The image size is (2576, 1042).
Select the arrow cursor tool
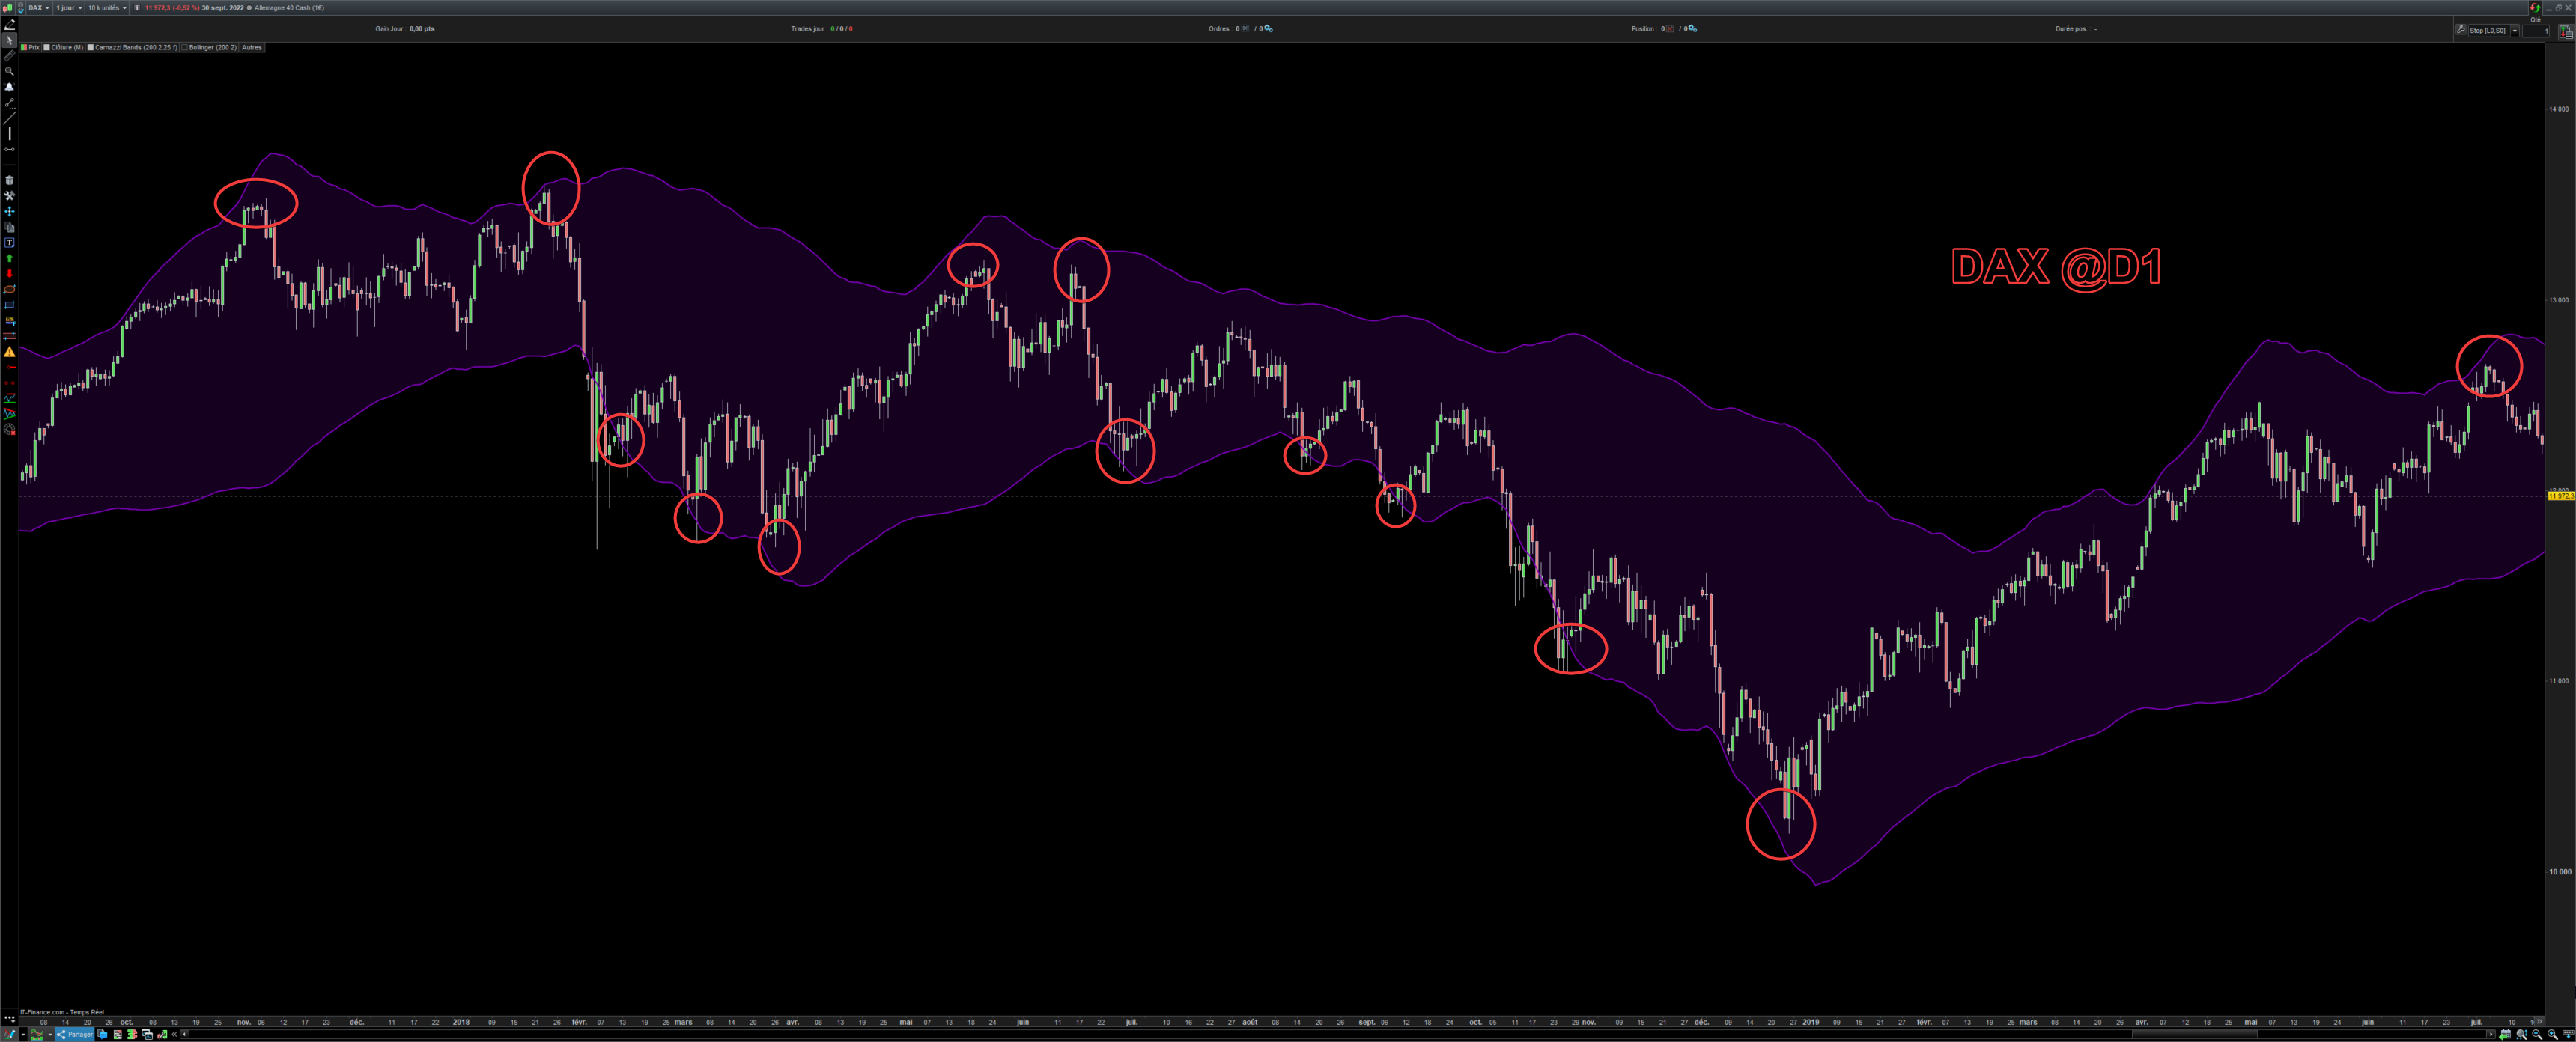coord(9,40)
